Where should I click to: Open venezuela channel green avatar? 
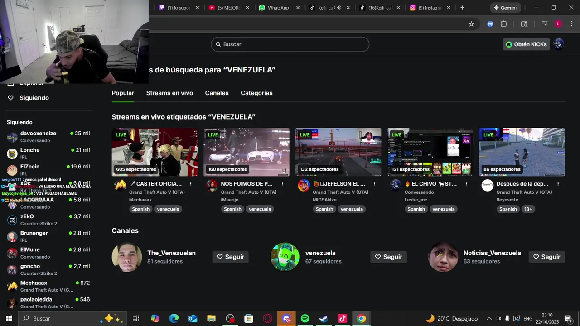pos(285,257)
